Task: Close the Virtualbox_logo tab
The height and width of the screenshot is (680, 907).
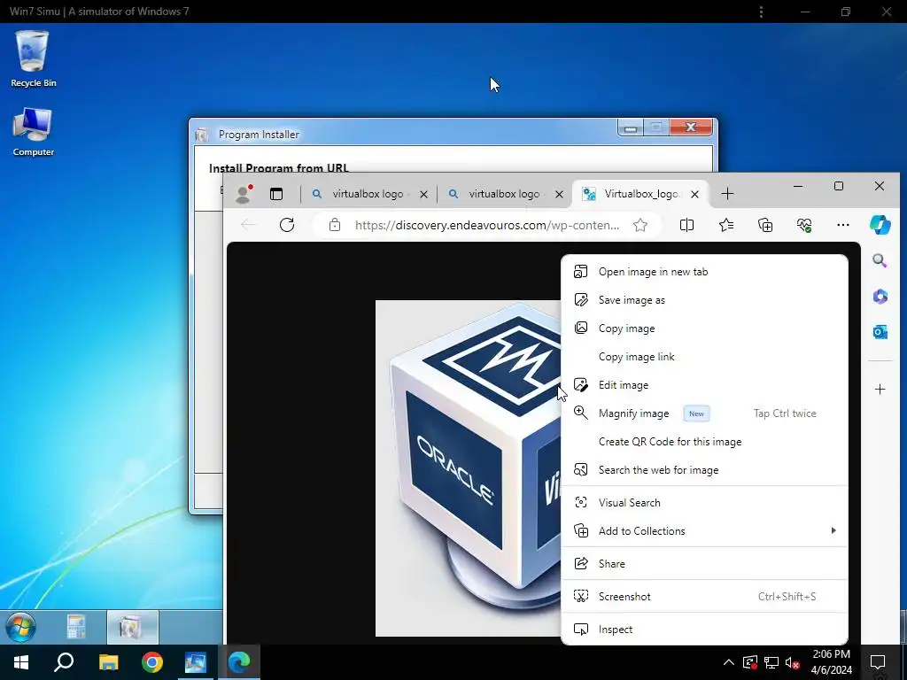Action: pyautogui.click(x=694, y=194)
